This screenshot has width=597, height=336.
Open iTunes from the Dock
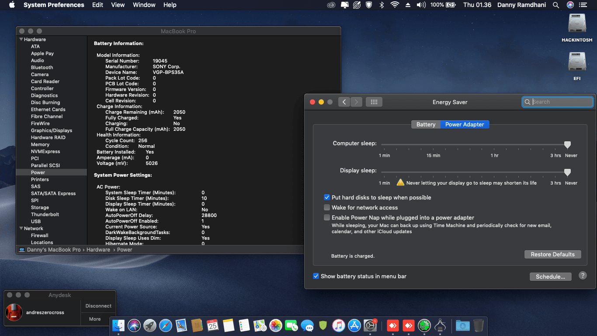tap(339, 325)
